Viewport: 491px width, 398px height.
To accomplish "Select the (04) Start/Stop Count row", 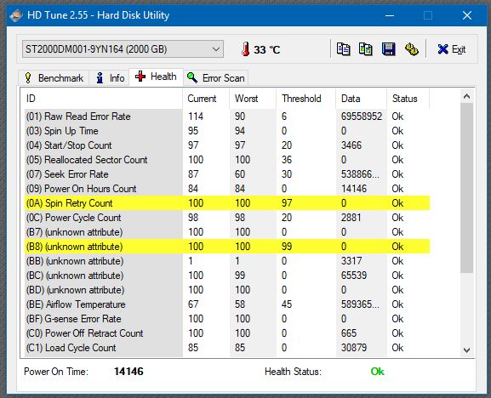I will coord(227,145).
